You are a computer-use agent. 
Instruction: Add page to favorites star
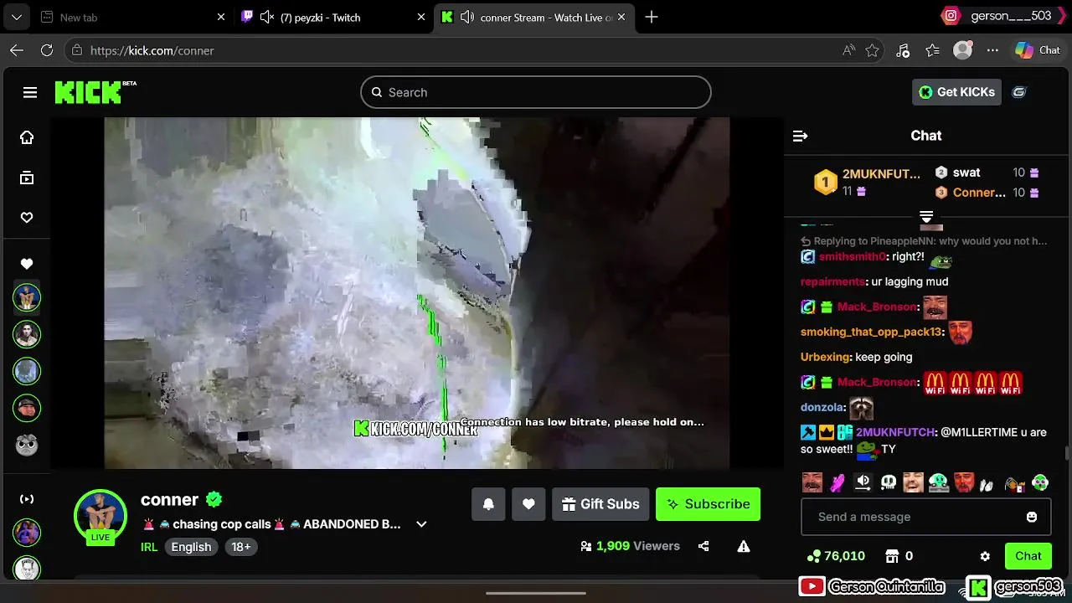[873, 50]
